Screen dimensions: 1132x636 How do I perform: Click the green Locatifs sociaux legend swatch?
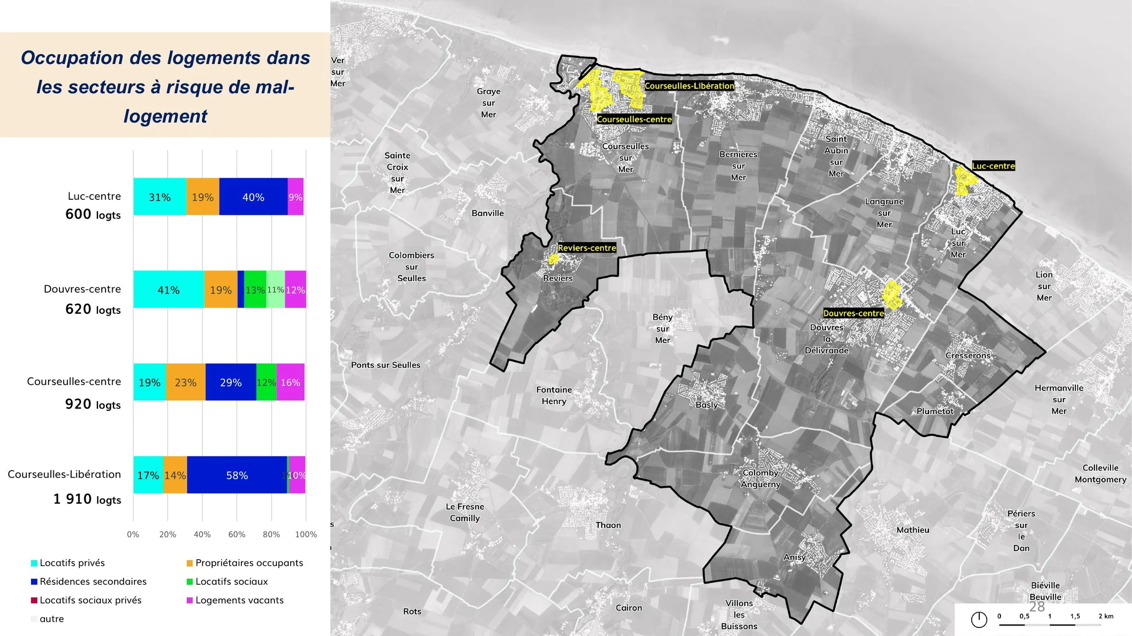pos(190,582)
